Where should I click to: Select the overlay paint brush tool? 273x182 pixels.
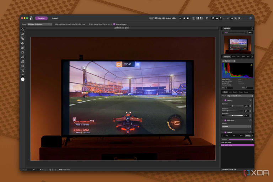point(23,57)
